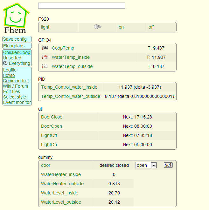The height and width of the screenshot is (210, 209).
Task: Click the dummy group heading
Action: [45, 157]
